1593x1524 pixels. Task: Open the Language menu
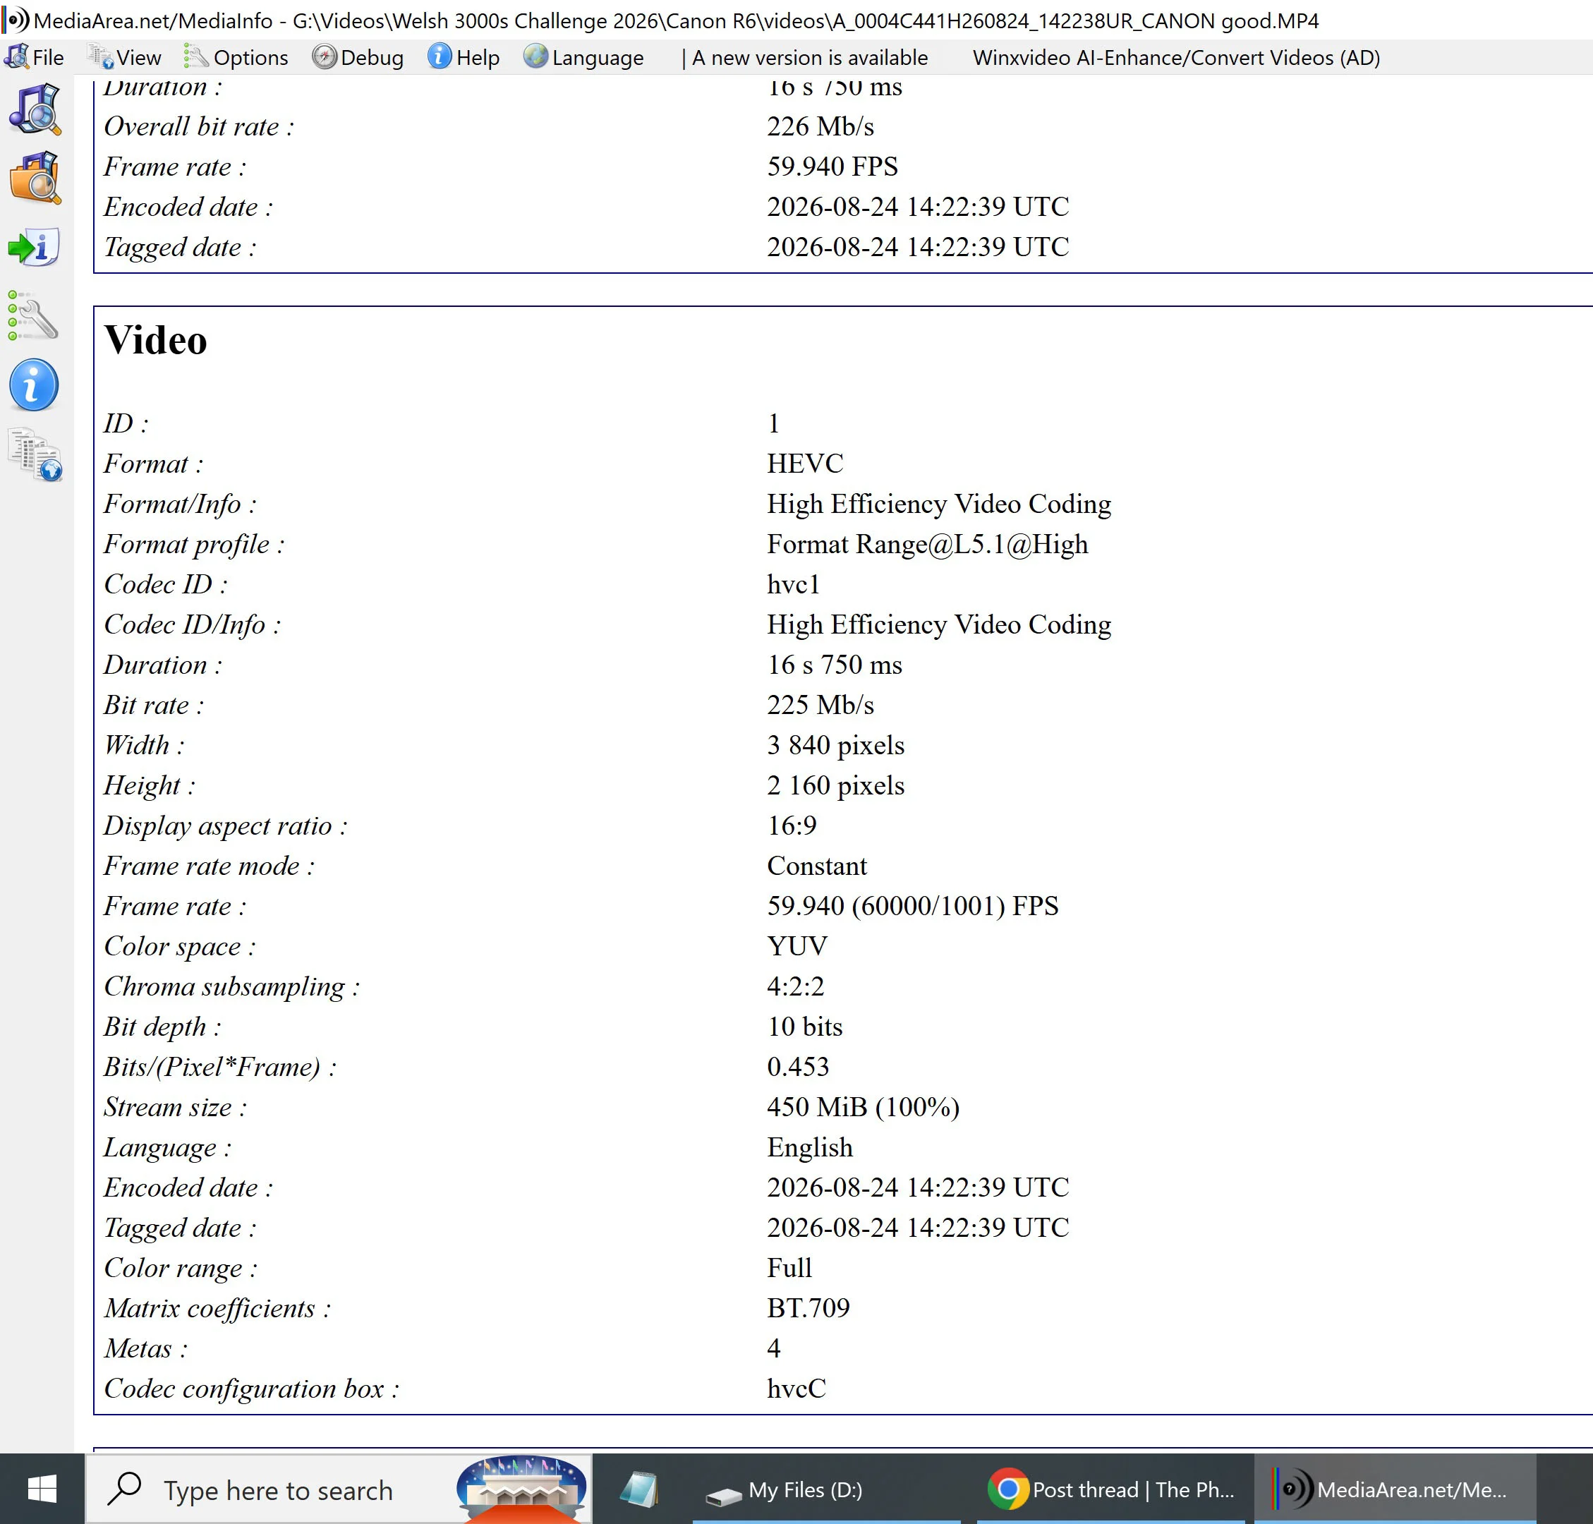(x=583, y=58)
